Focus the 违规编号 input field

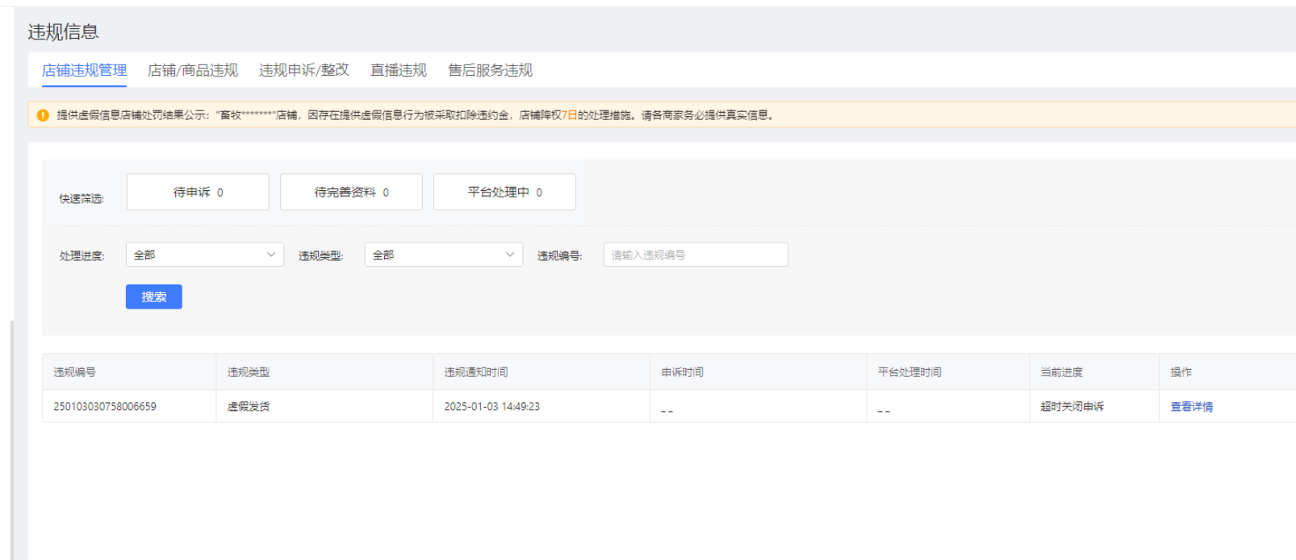(x=695, y=255)
